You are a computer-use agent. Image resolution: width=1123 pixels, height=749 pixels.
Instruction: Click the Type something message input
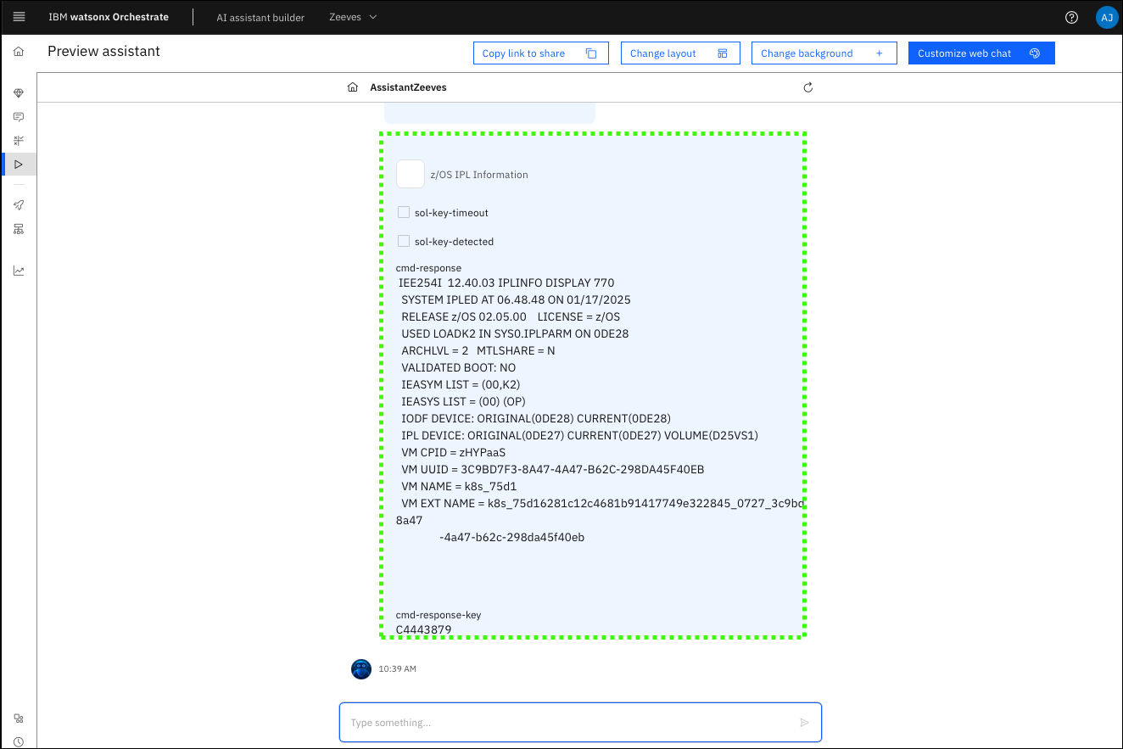[x=568, y=723]
